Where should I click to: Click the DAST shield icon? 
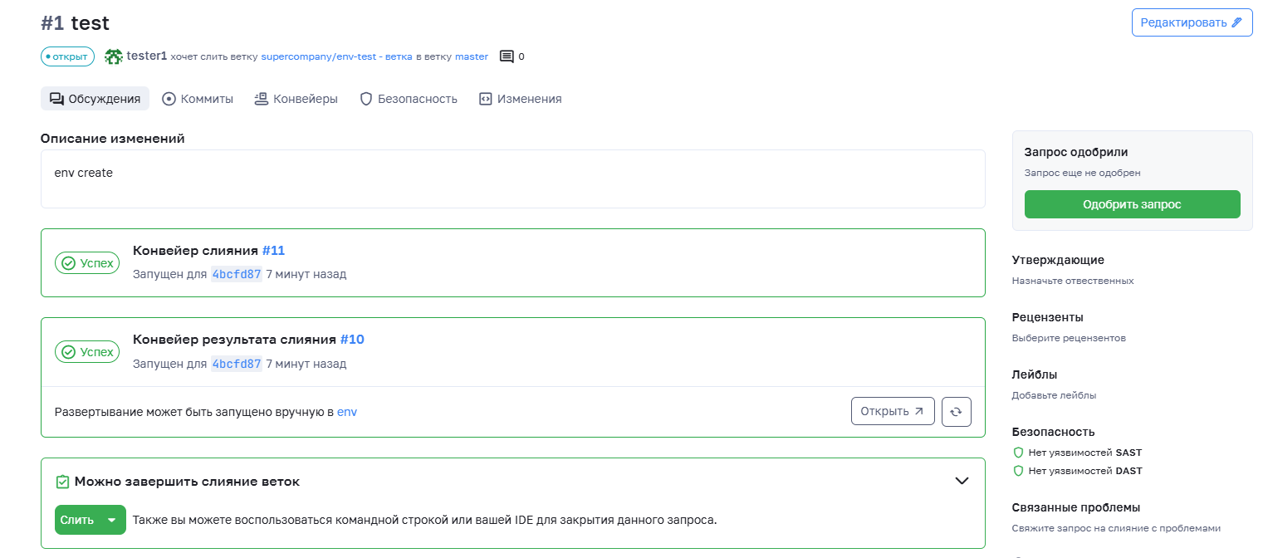tap(1018, 471)
